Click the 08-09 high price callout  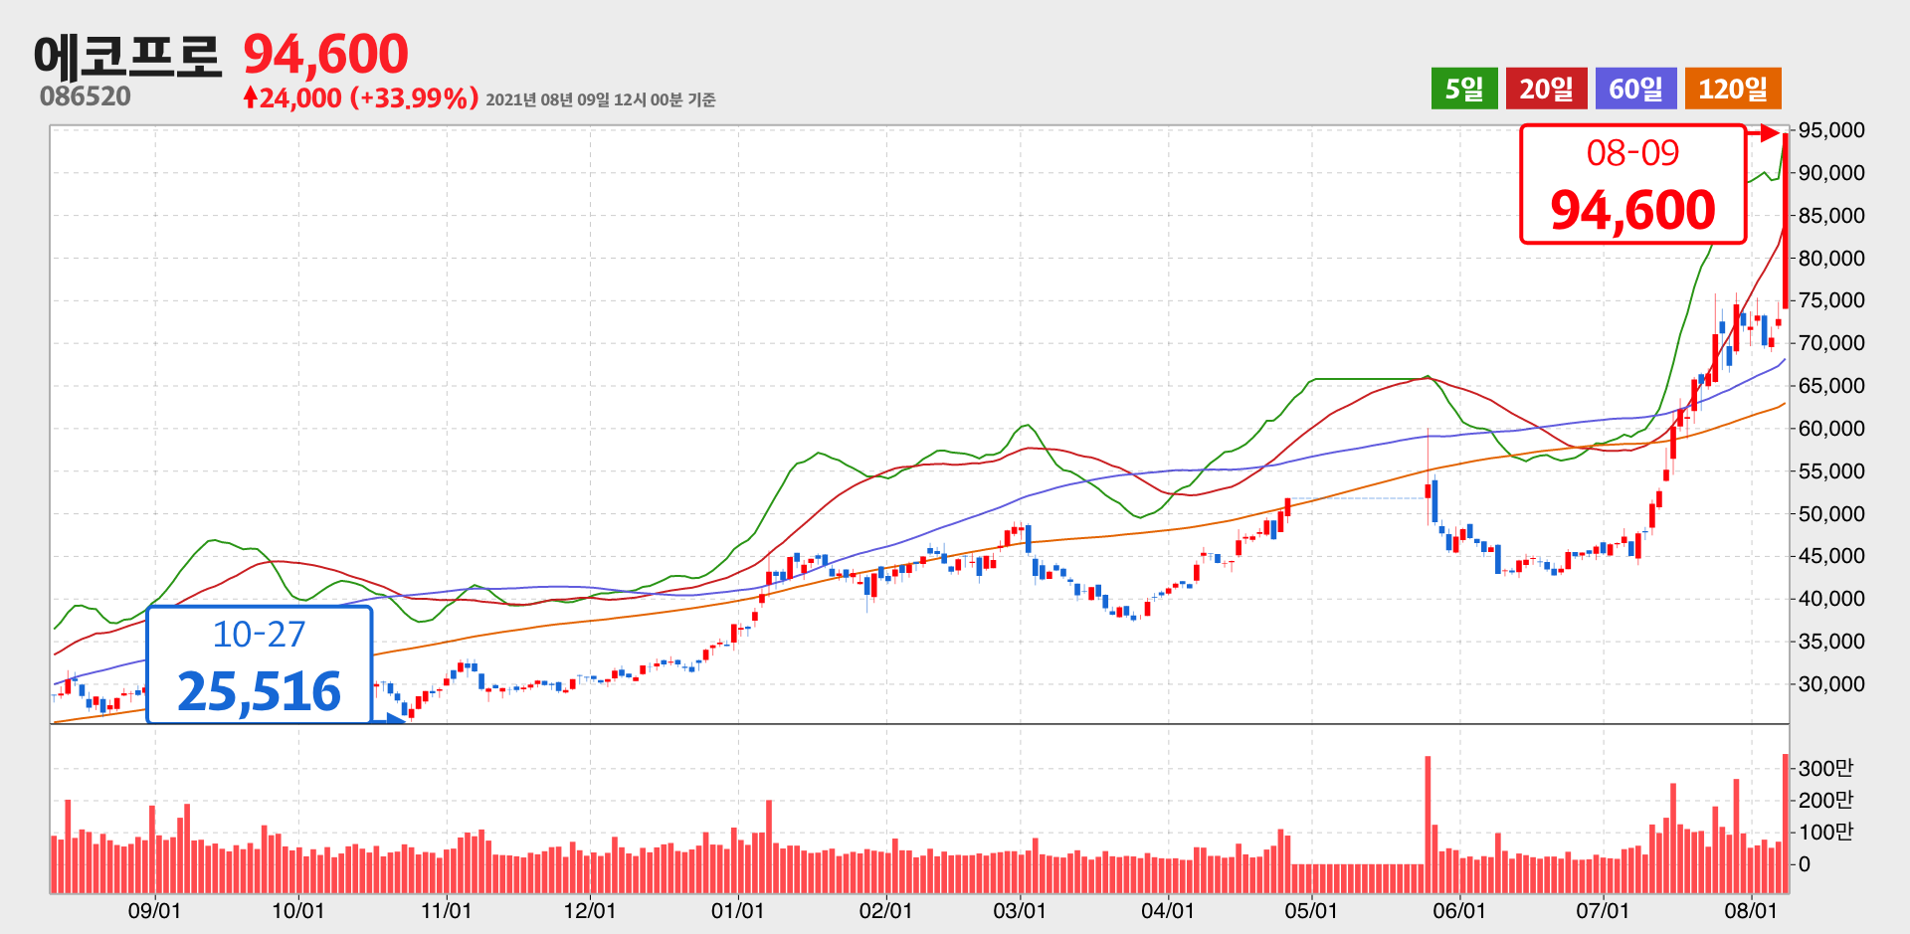click(x=1633, y=184)
